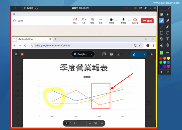This screenshot has height=130, width=182.
Task: Click the water drop icon in Bandicam bar
Action: click(x=37, y=8)
